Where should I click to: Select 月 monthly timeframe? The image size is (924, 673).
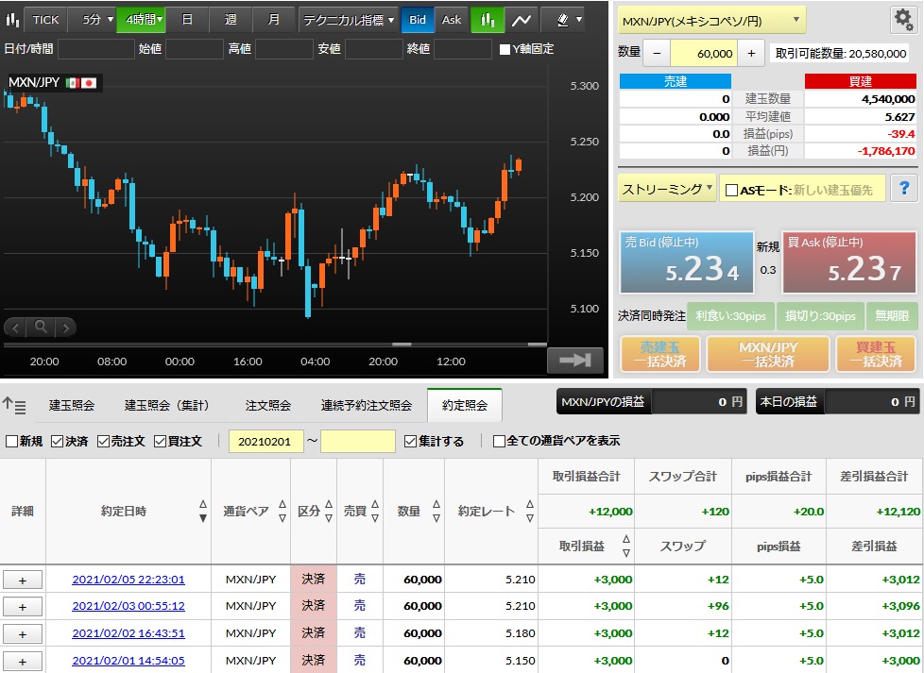click(273, 20)
